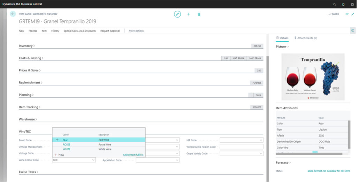
Task: Open Special Sales Prices & Discounts menu
Action: 80,31
